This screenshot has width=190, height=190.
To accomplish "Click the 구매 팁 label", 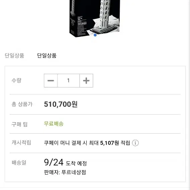I will [x=19, y=124].
